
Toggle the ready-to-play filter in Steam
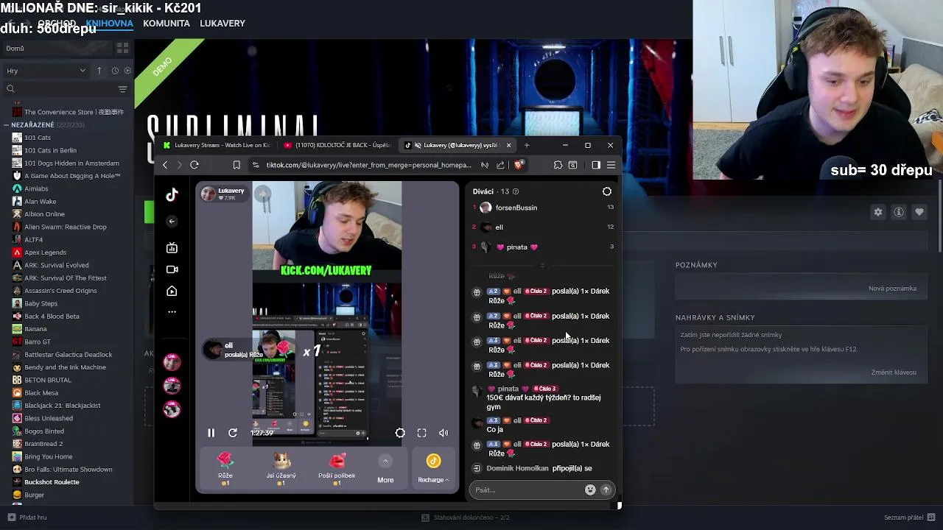127,71
